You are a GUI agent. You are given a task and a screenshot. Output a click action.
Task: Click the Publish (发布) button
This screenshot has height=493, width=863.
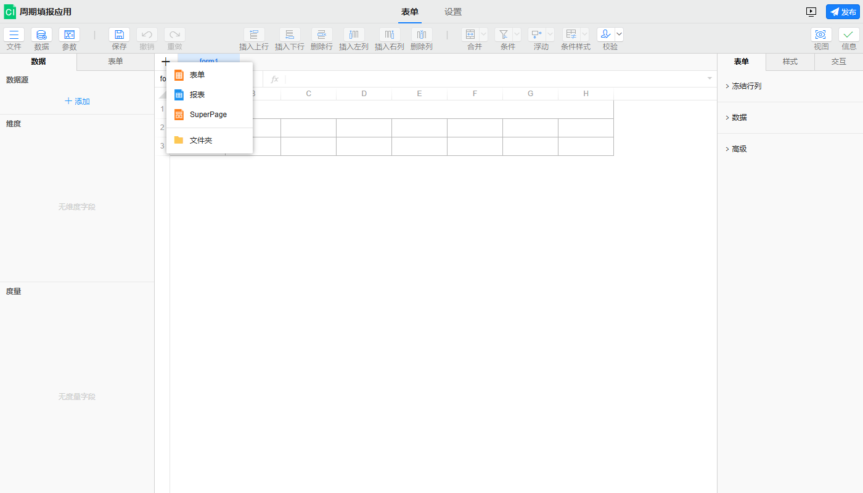[842, 12]
